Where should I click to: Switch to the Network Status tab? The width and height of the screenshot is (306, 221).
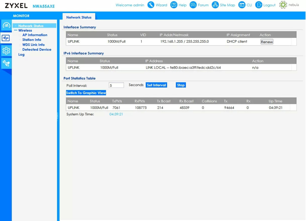point(79,17)
